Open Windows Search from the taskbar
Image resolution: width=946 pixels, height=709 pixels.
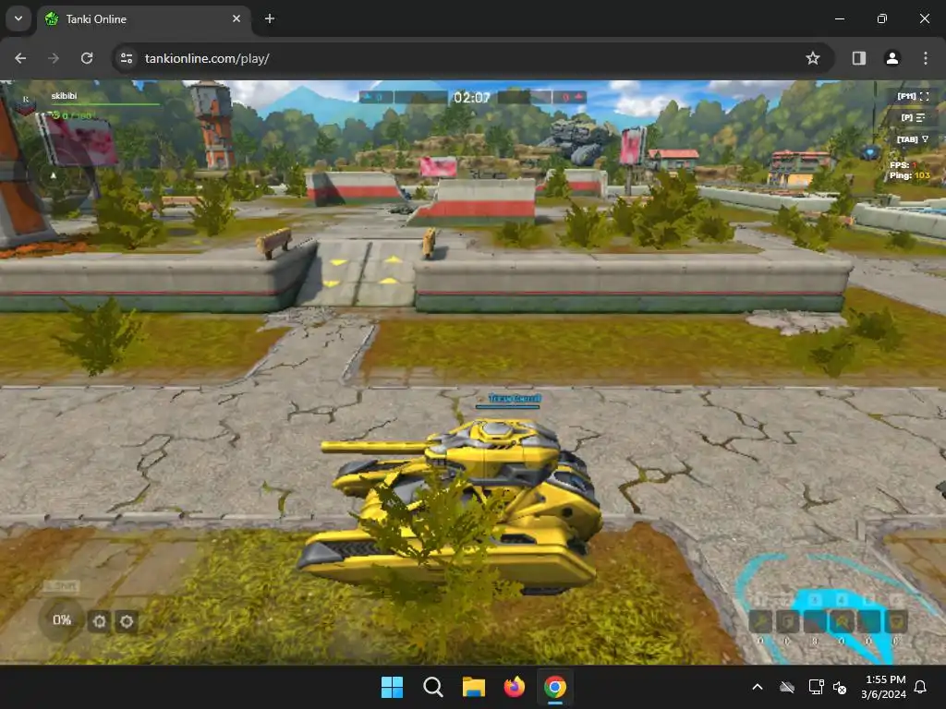click(x=432, y=687)
